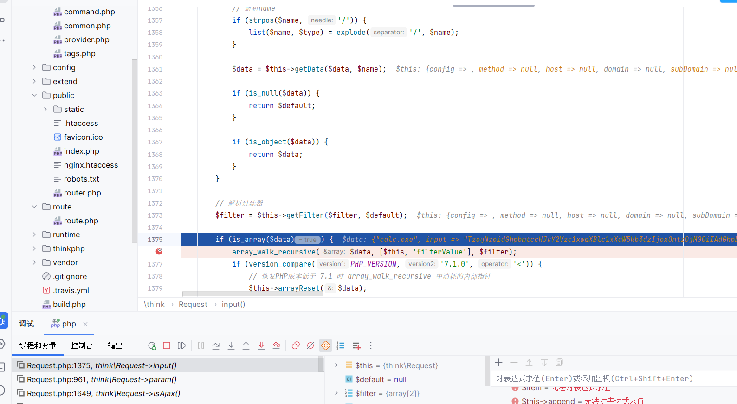The image size is (737, 404).
Task: Expand the config folder
Action: pos(34,67)
